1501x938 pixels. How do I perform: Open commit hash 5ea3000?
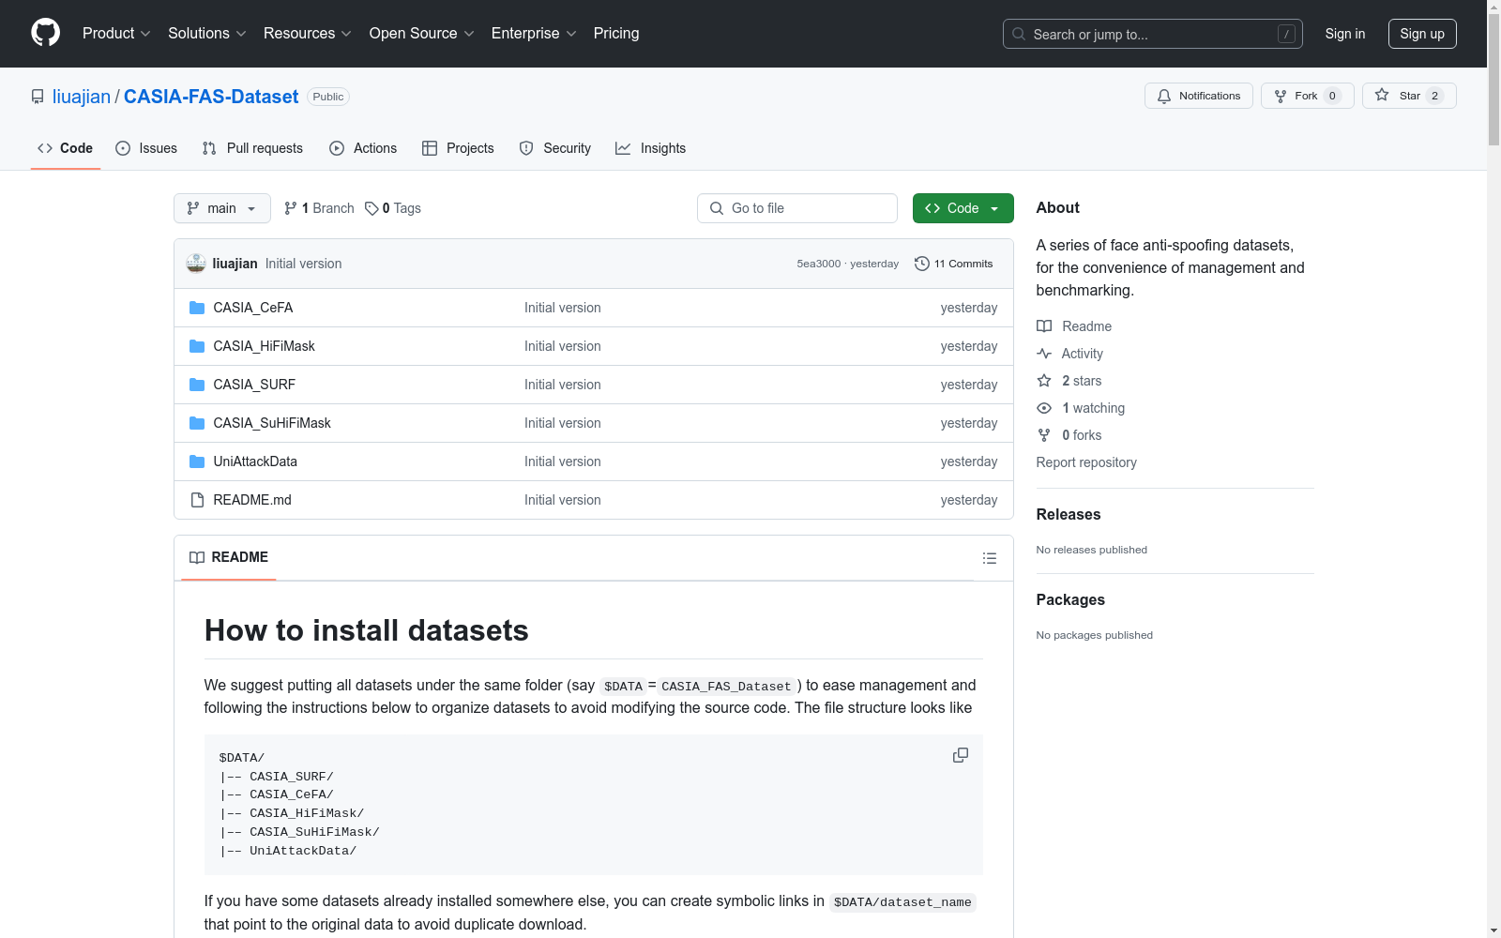pyautogui.click(x=818, y=264)
